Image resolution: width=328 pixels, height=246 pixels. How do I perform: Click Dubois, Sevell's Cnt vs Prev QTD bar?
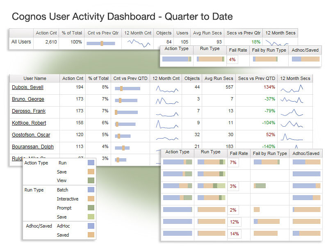(128, 89)
